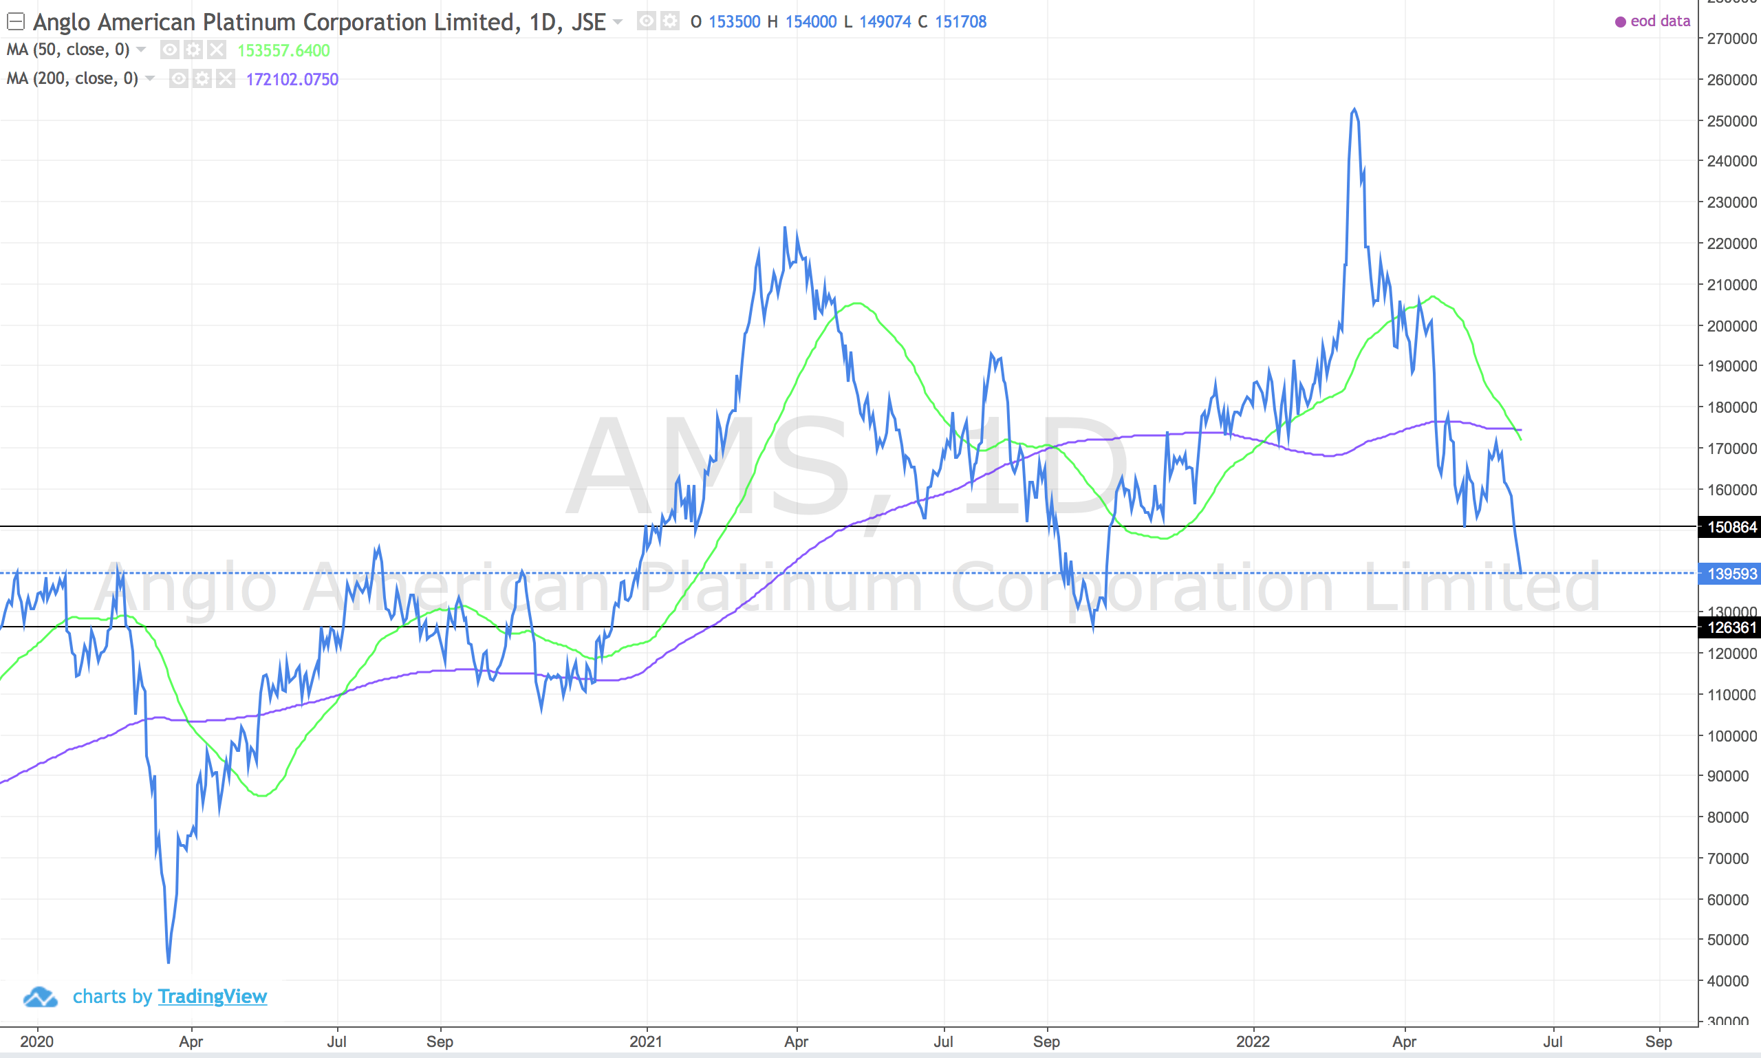This screenshot has width=1761, height=1058.
Task: Click the MA (200, close, 0) legend label
Action: coord(72,78)
